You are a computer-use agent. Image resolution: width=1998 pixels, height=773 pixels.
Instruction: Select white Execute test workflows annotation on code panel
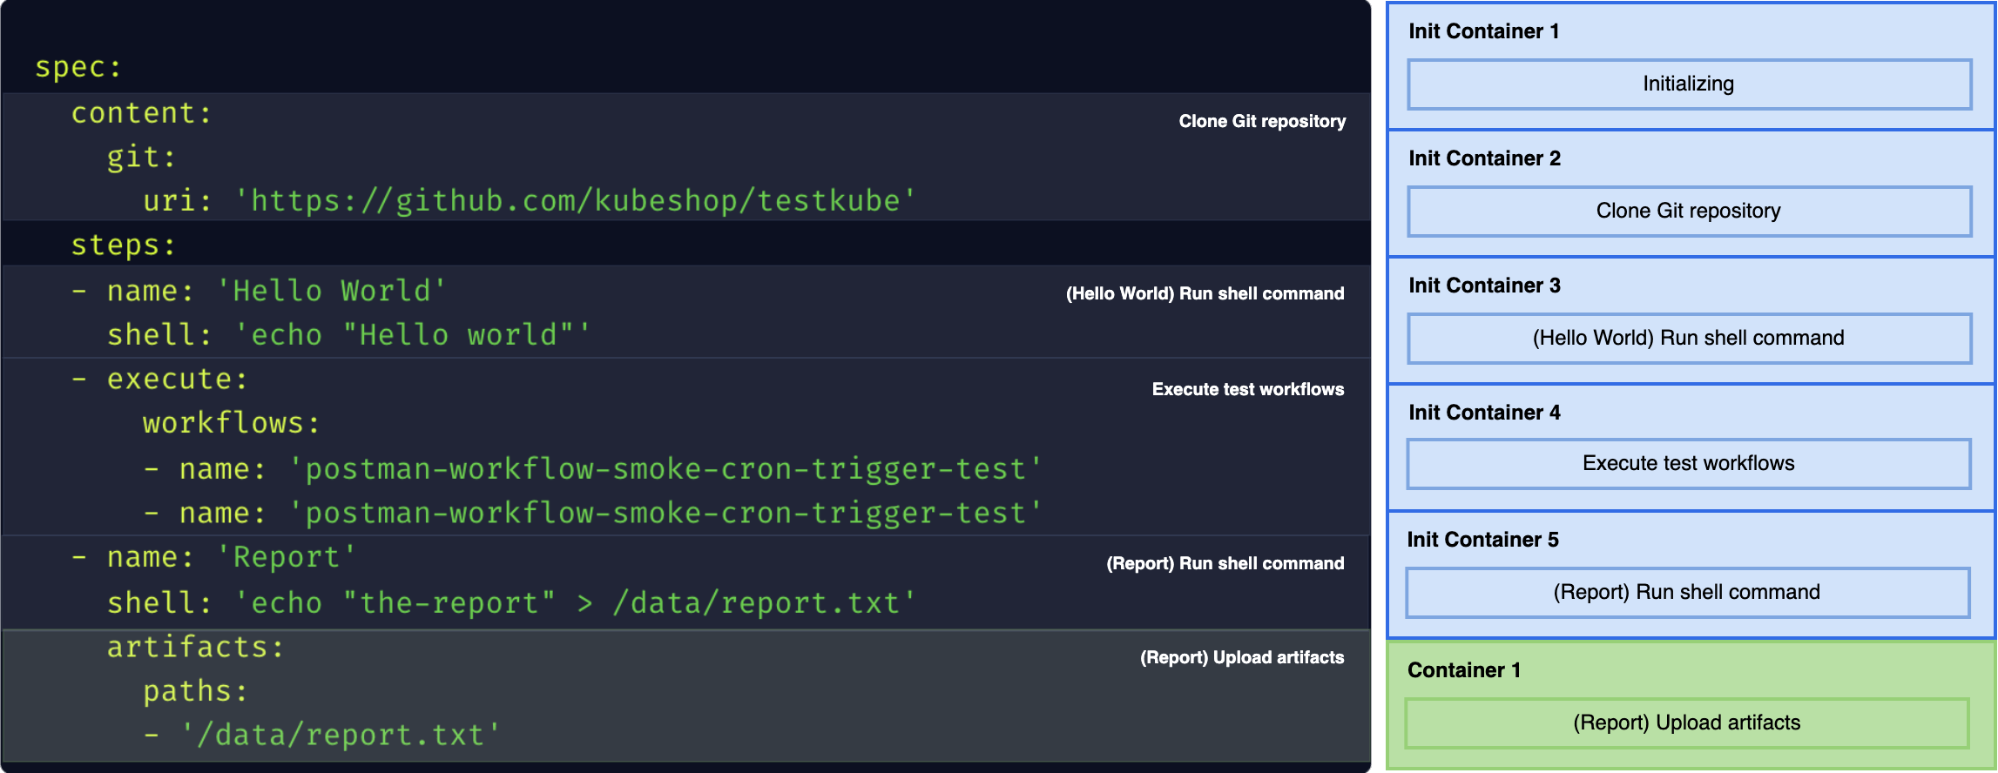click(1247, 390)
